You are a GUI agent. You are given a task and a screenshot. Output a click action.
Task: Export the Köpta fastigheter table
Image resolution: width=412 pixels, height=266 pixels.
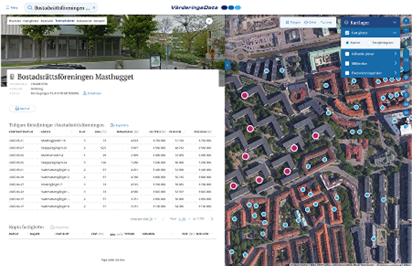(x=59, y=227)
